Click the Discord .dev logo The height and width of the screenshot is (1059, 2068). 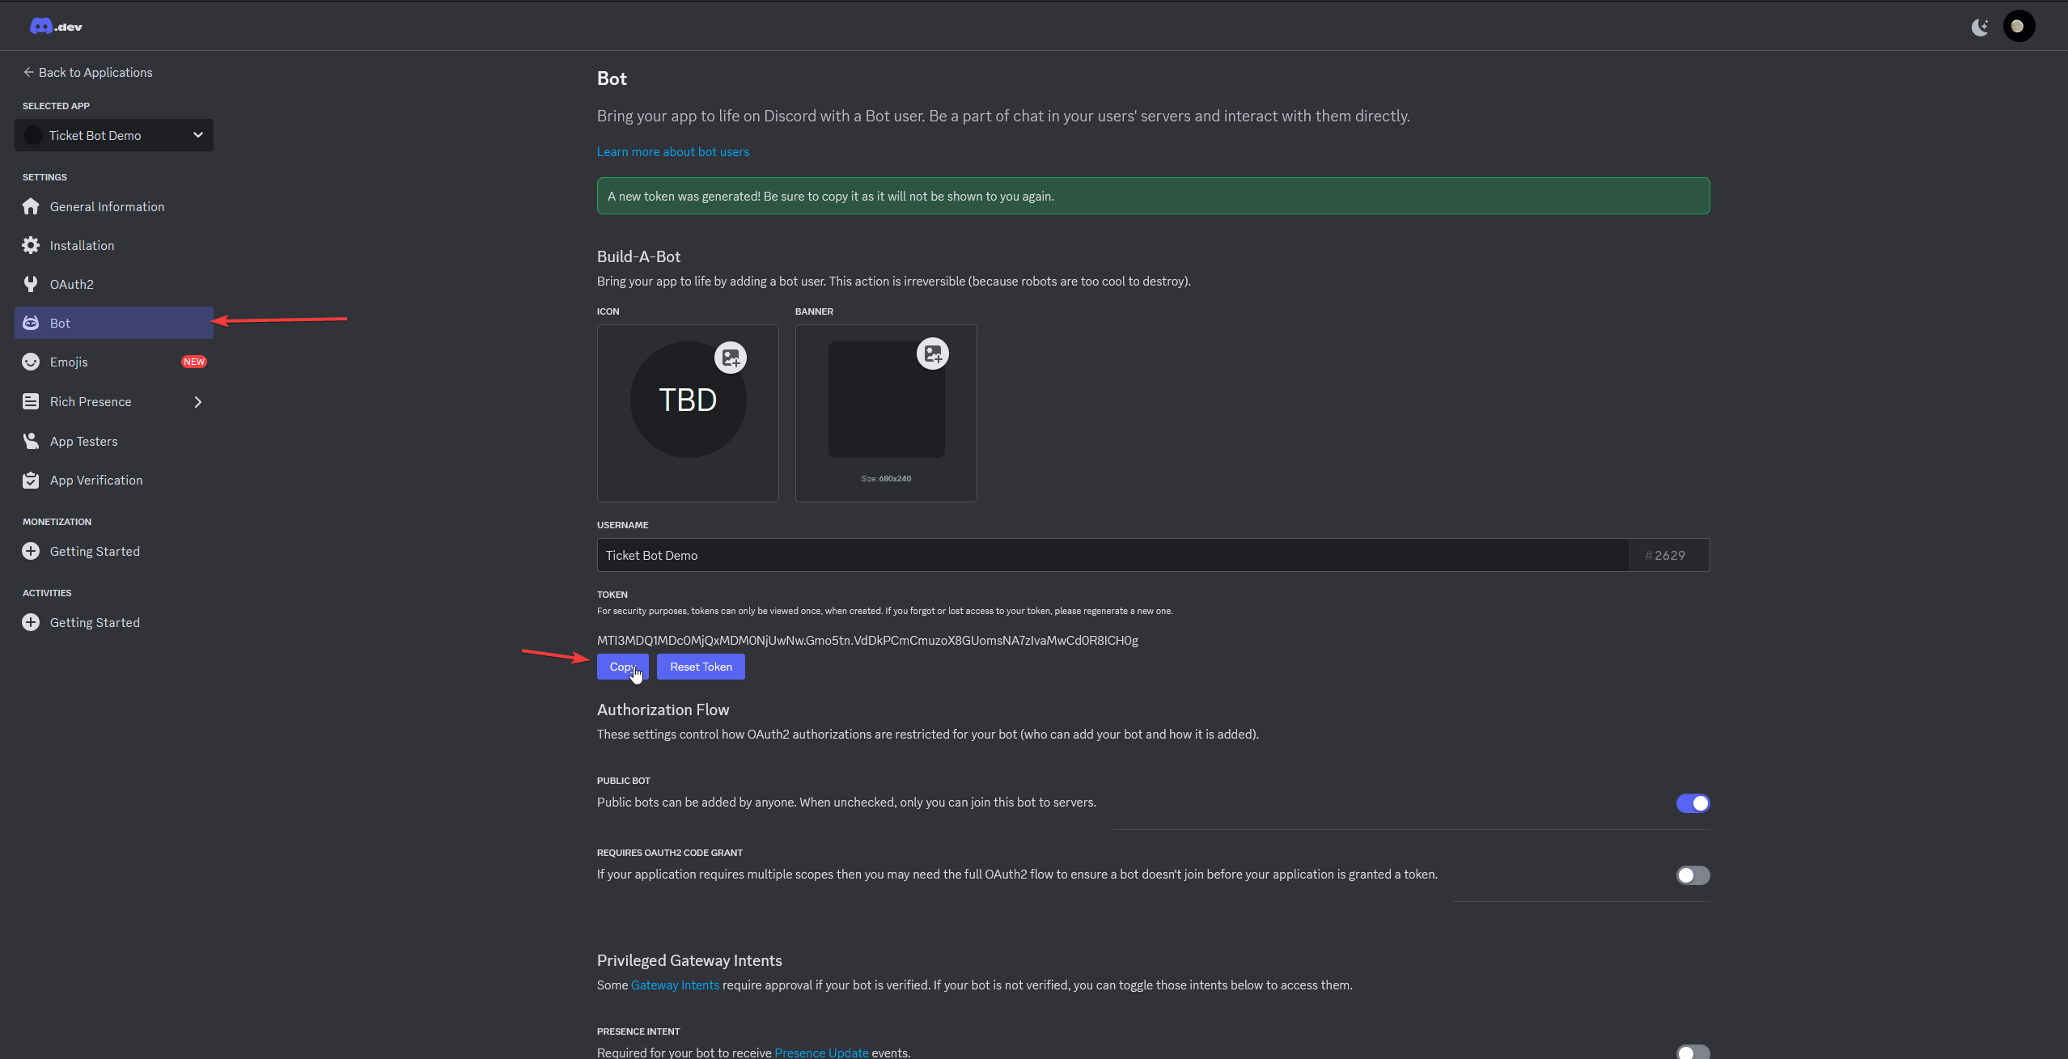pyautogui.click(x=56, y=27)
